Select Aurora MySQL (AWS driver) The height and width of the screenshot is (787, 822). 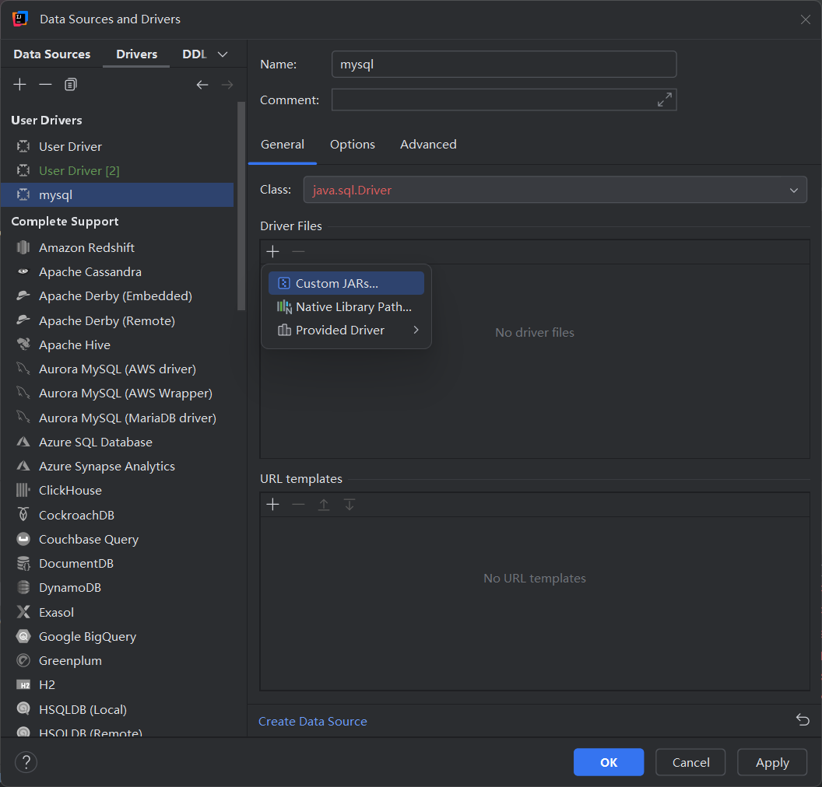tap(118, 369)
